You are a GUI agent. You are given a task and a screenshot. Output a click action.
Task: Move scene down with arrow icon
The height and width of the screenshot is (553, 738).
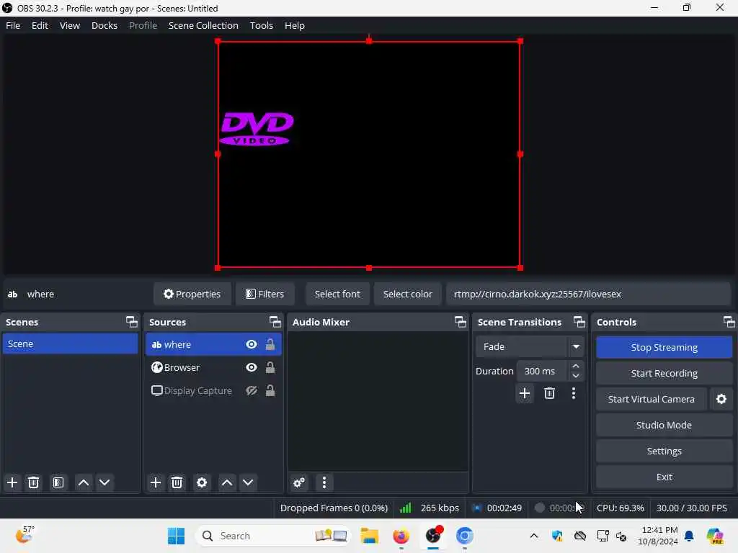pos(105,482)
